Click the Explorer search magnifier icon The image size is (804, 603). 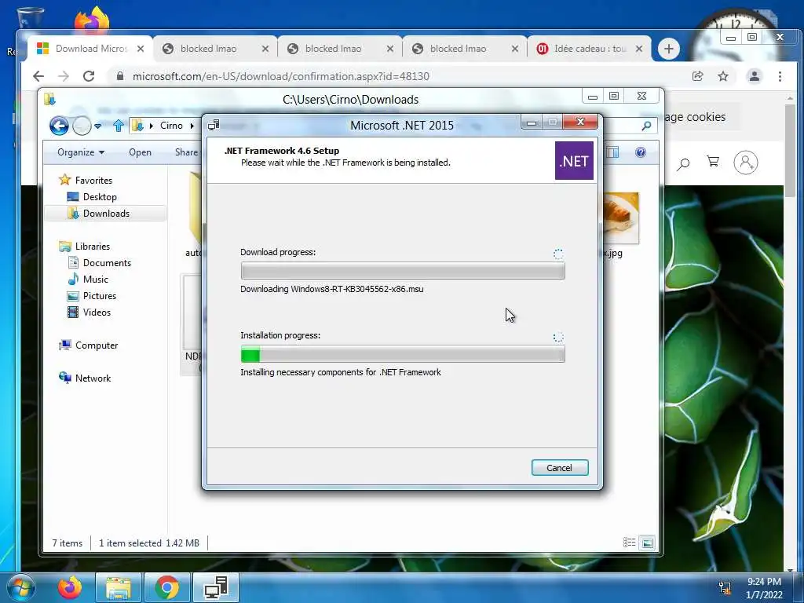pyautogui.click(x=647, y=126)
